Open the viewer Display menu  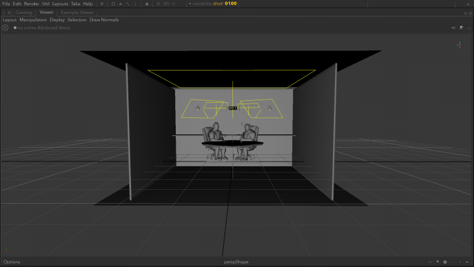tap(57, 20)
